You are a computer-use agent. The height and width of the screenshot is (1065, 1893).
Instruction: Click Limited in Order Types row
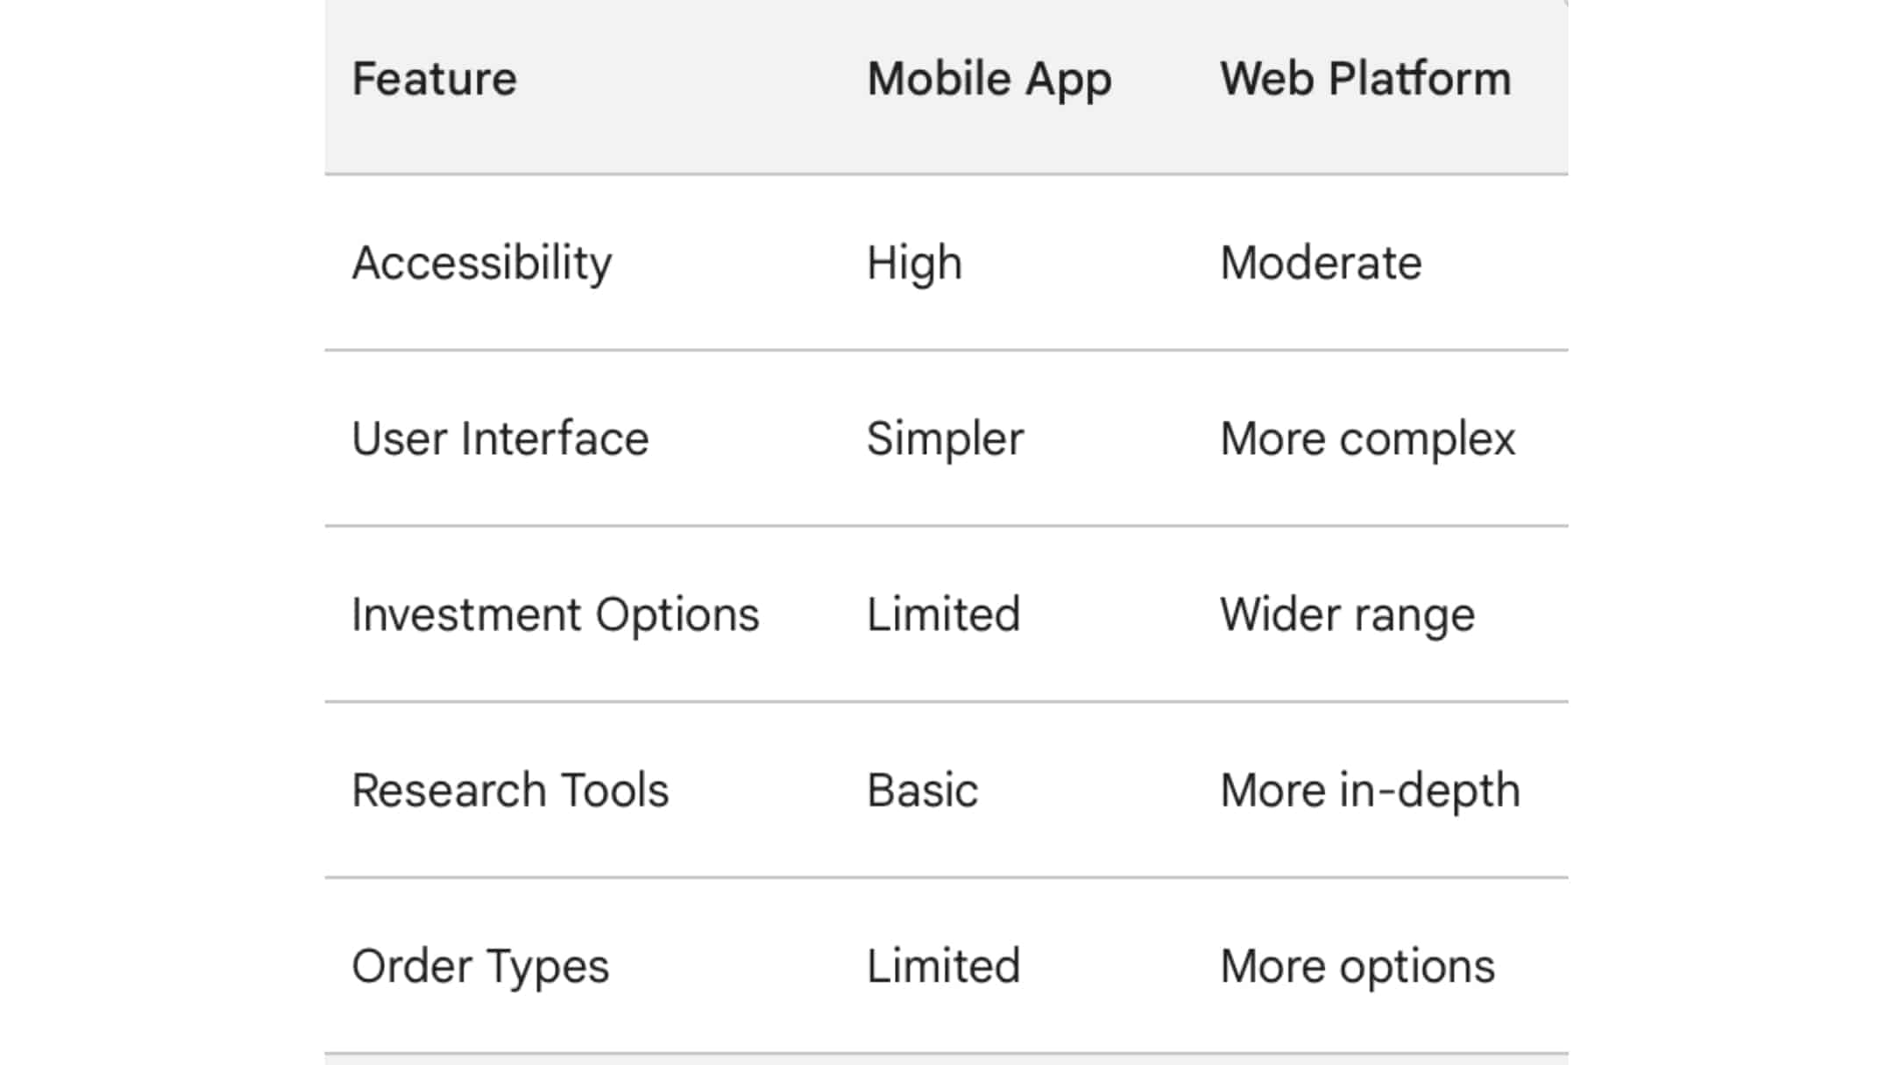click(x=943, y=966)
